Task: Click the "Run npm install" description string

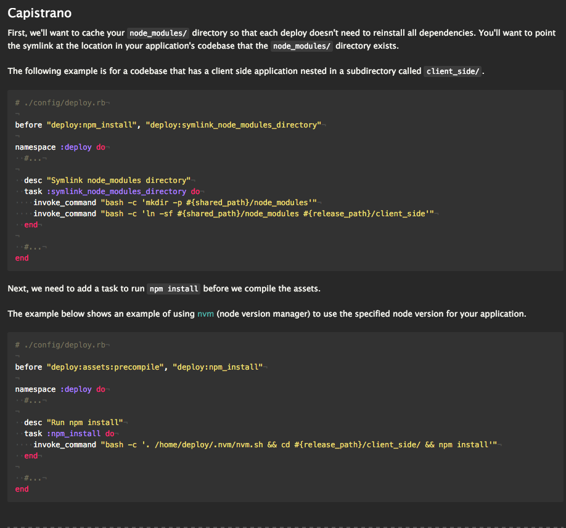Action: pyautogui.click(x=84, y=423)
